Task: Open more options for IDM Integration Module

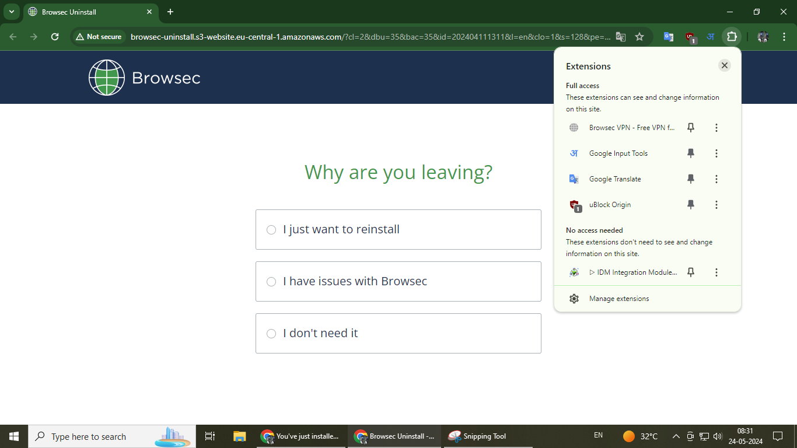Action: point(716,272)
